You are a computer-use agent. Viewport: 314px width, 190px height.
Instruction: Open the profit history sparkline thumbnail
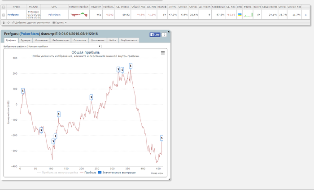click(79, 15)
